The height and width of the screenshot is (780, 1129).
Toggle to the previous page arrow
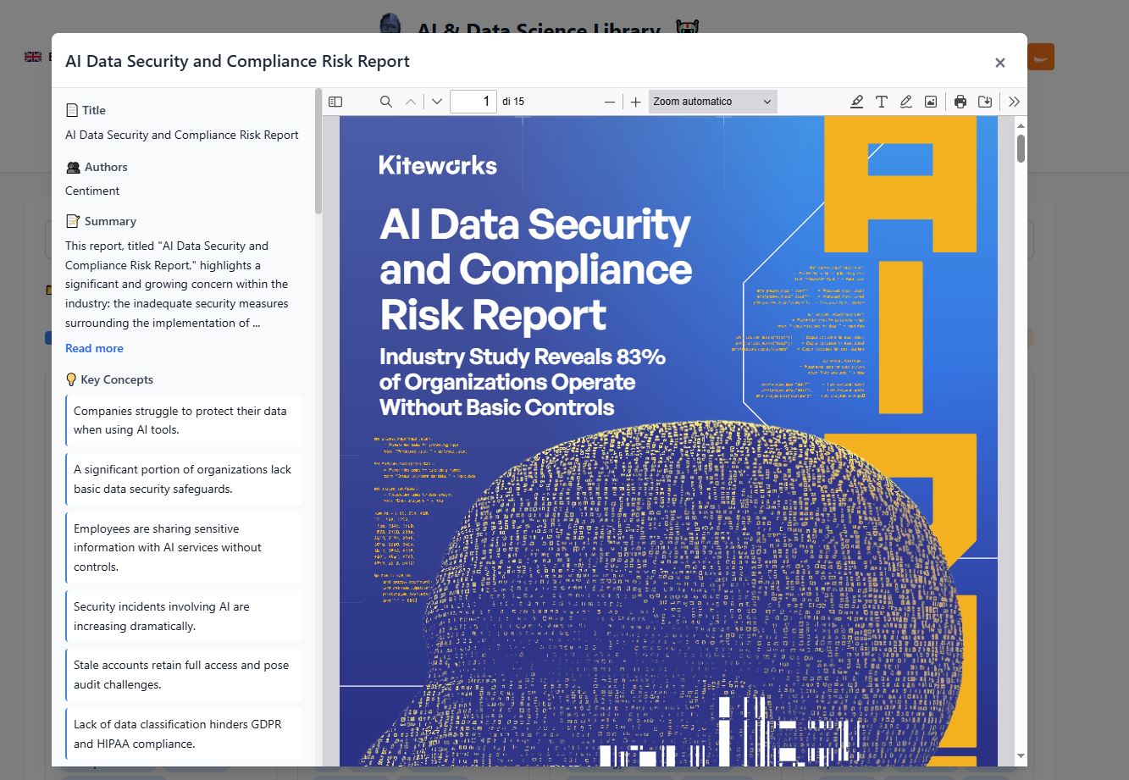(x=410, y=101)
